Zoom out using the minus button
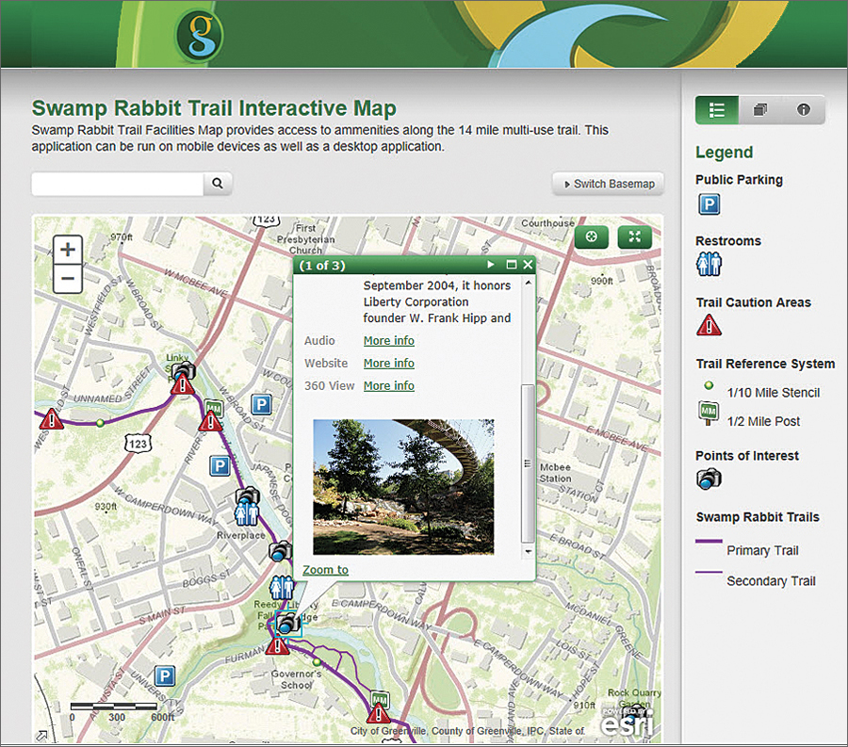The image size is (848, 747). pyautogui.click(x=67, y=279)
